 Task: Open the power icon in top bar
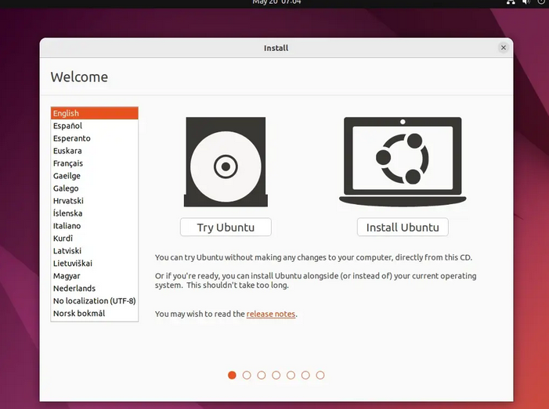pyautogui.click(x=541, y=2)
